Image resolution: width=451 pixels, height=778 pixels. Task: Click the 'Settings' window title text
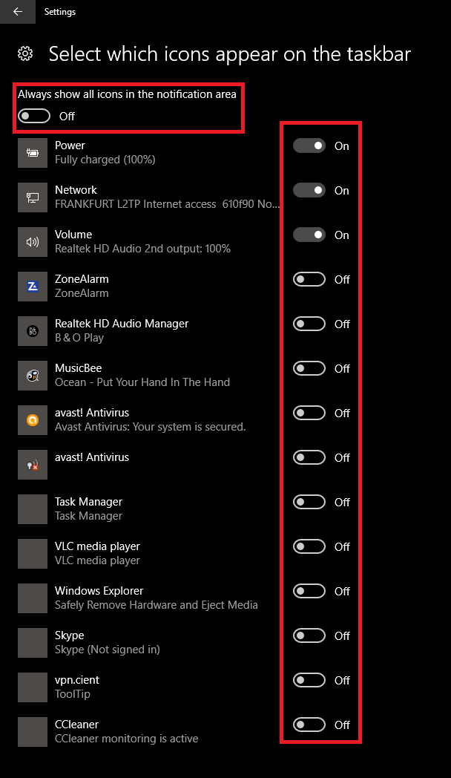(60, 11)
